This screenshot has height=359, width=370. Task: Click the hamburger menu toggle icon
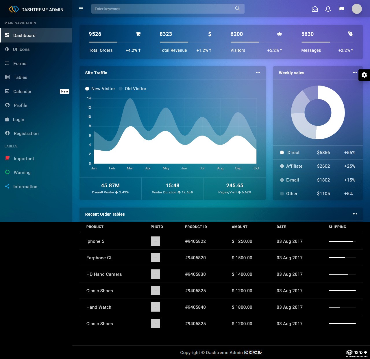click(x=81, y=9)
